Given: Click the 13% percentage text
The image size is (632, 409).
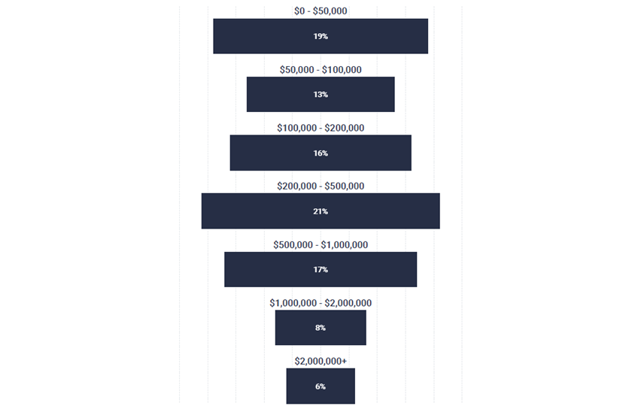Looking at the screenshot, I should coord(321,95).
